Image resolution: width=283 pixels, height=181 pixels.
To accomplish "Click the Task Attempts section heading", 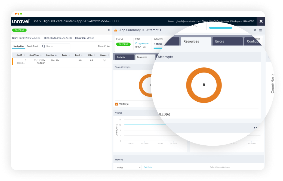I will point(123,67).
